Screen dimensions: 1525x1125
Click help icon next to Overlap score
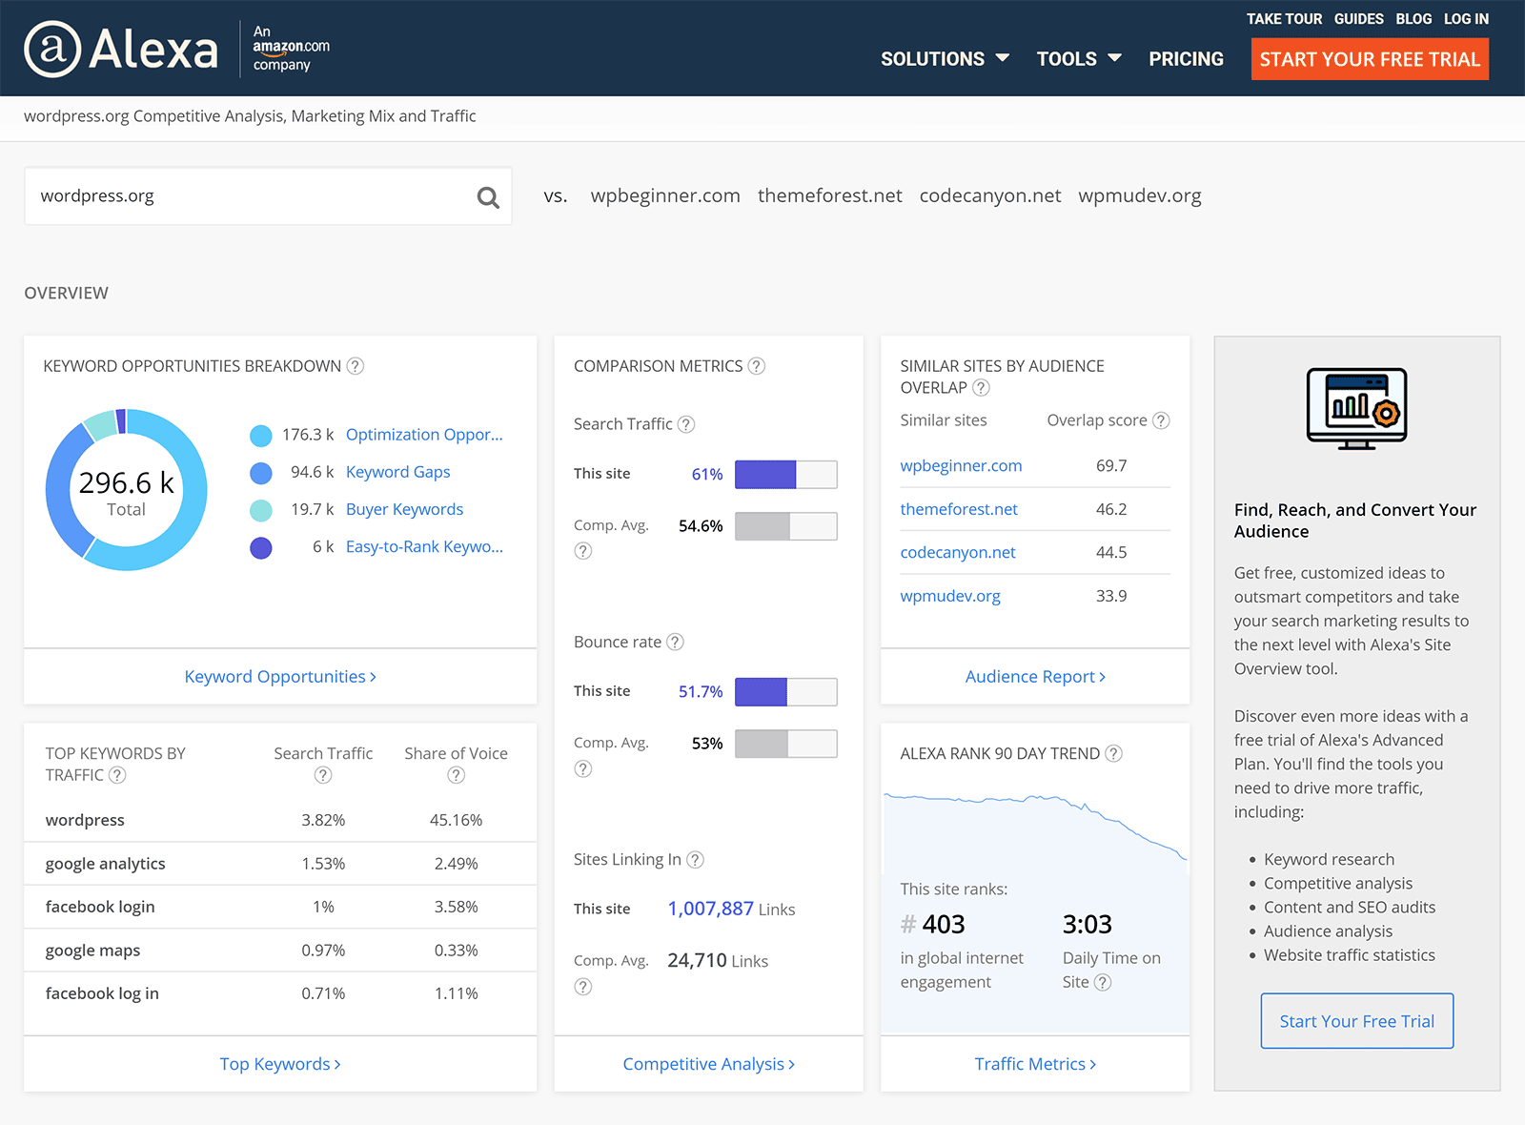click(1161, 420)
